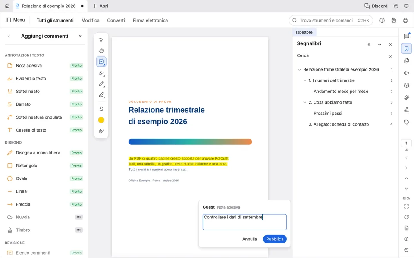Click the help question mark icon
This screenshot has height=258, width=414.
pos(396,6)
